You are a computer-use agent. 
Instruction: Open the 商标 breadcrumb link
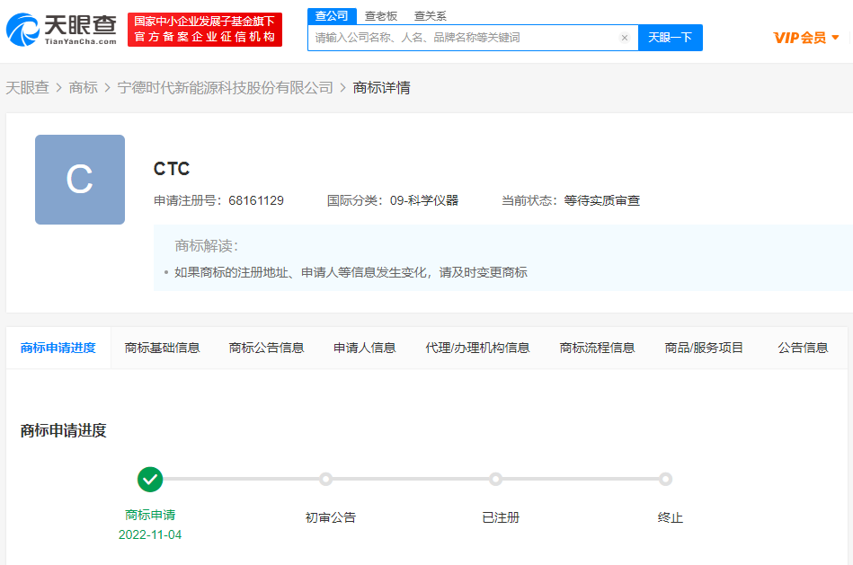point(84,87)
